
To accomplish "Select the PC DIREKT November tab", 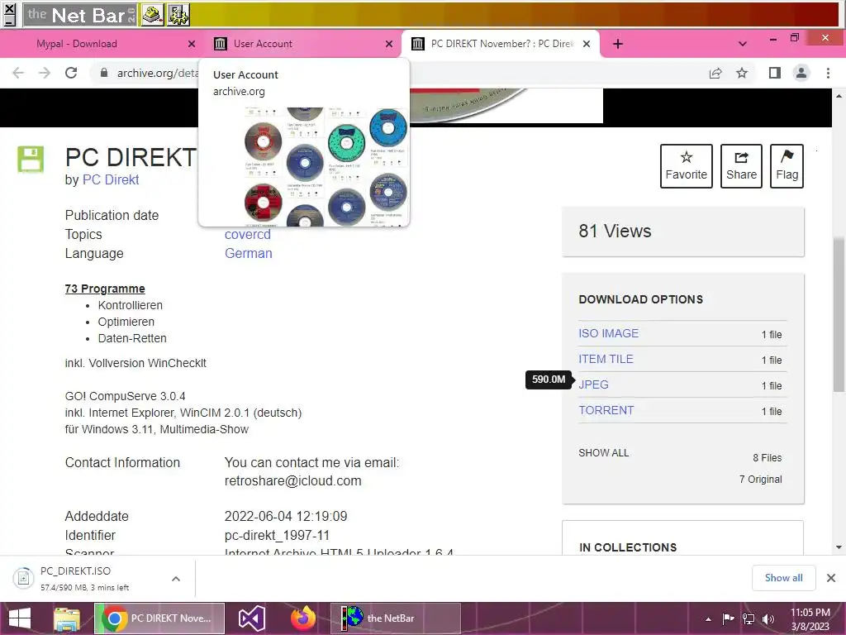I will 501,44.
